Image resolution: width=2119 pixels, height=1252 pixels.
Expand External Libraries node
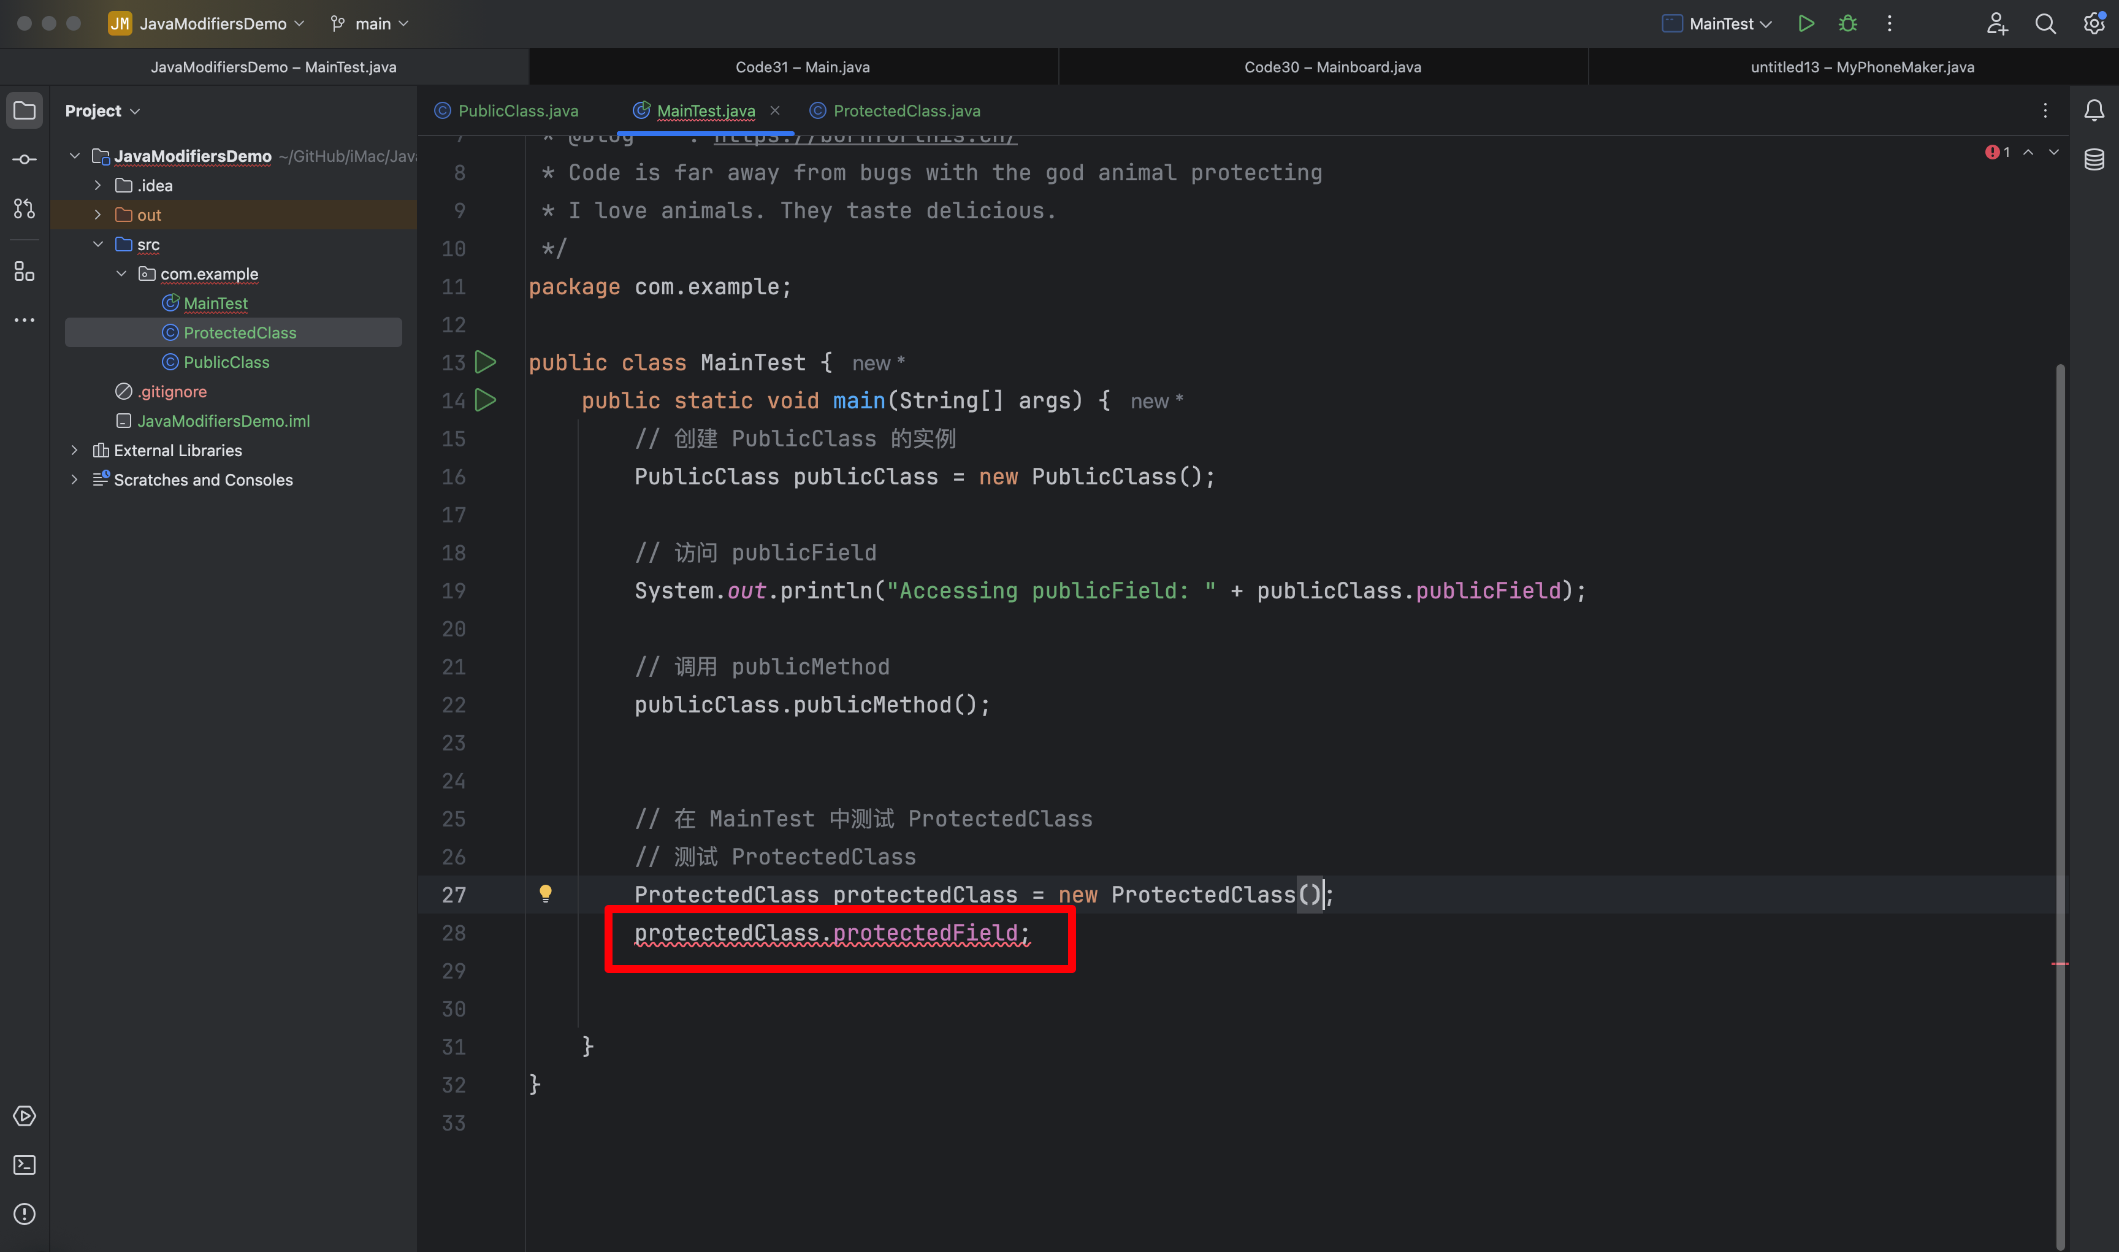click(74, 449)
